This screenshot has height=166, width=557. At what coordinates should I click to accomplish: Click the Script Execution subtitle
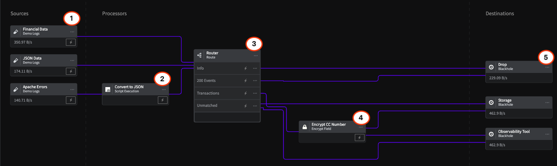[x=127, y=91]
